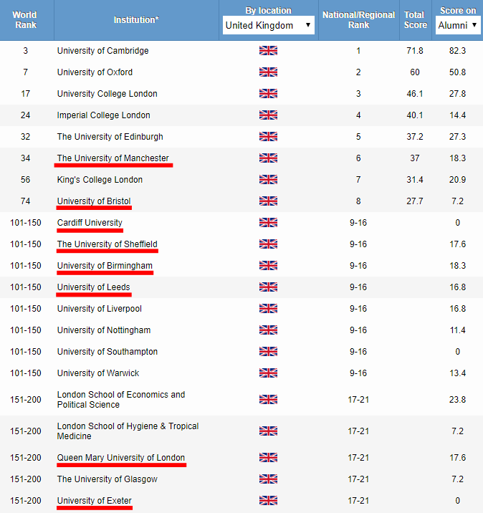Image resolution: width=483 pixels, height=513 pixels.
Task: Open London School of Hygiene & Tropical Medicine
Action: (x=128, y=431)
